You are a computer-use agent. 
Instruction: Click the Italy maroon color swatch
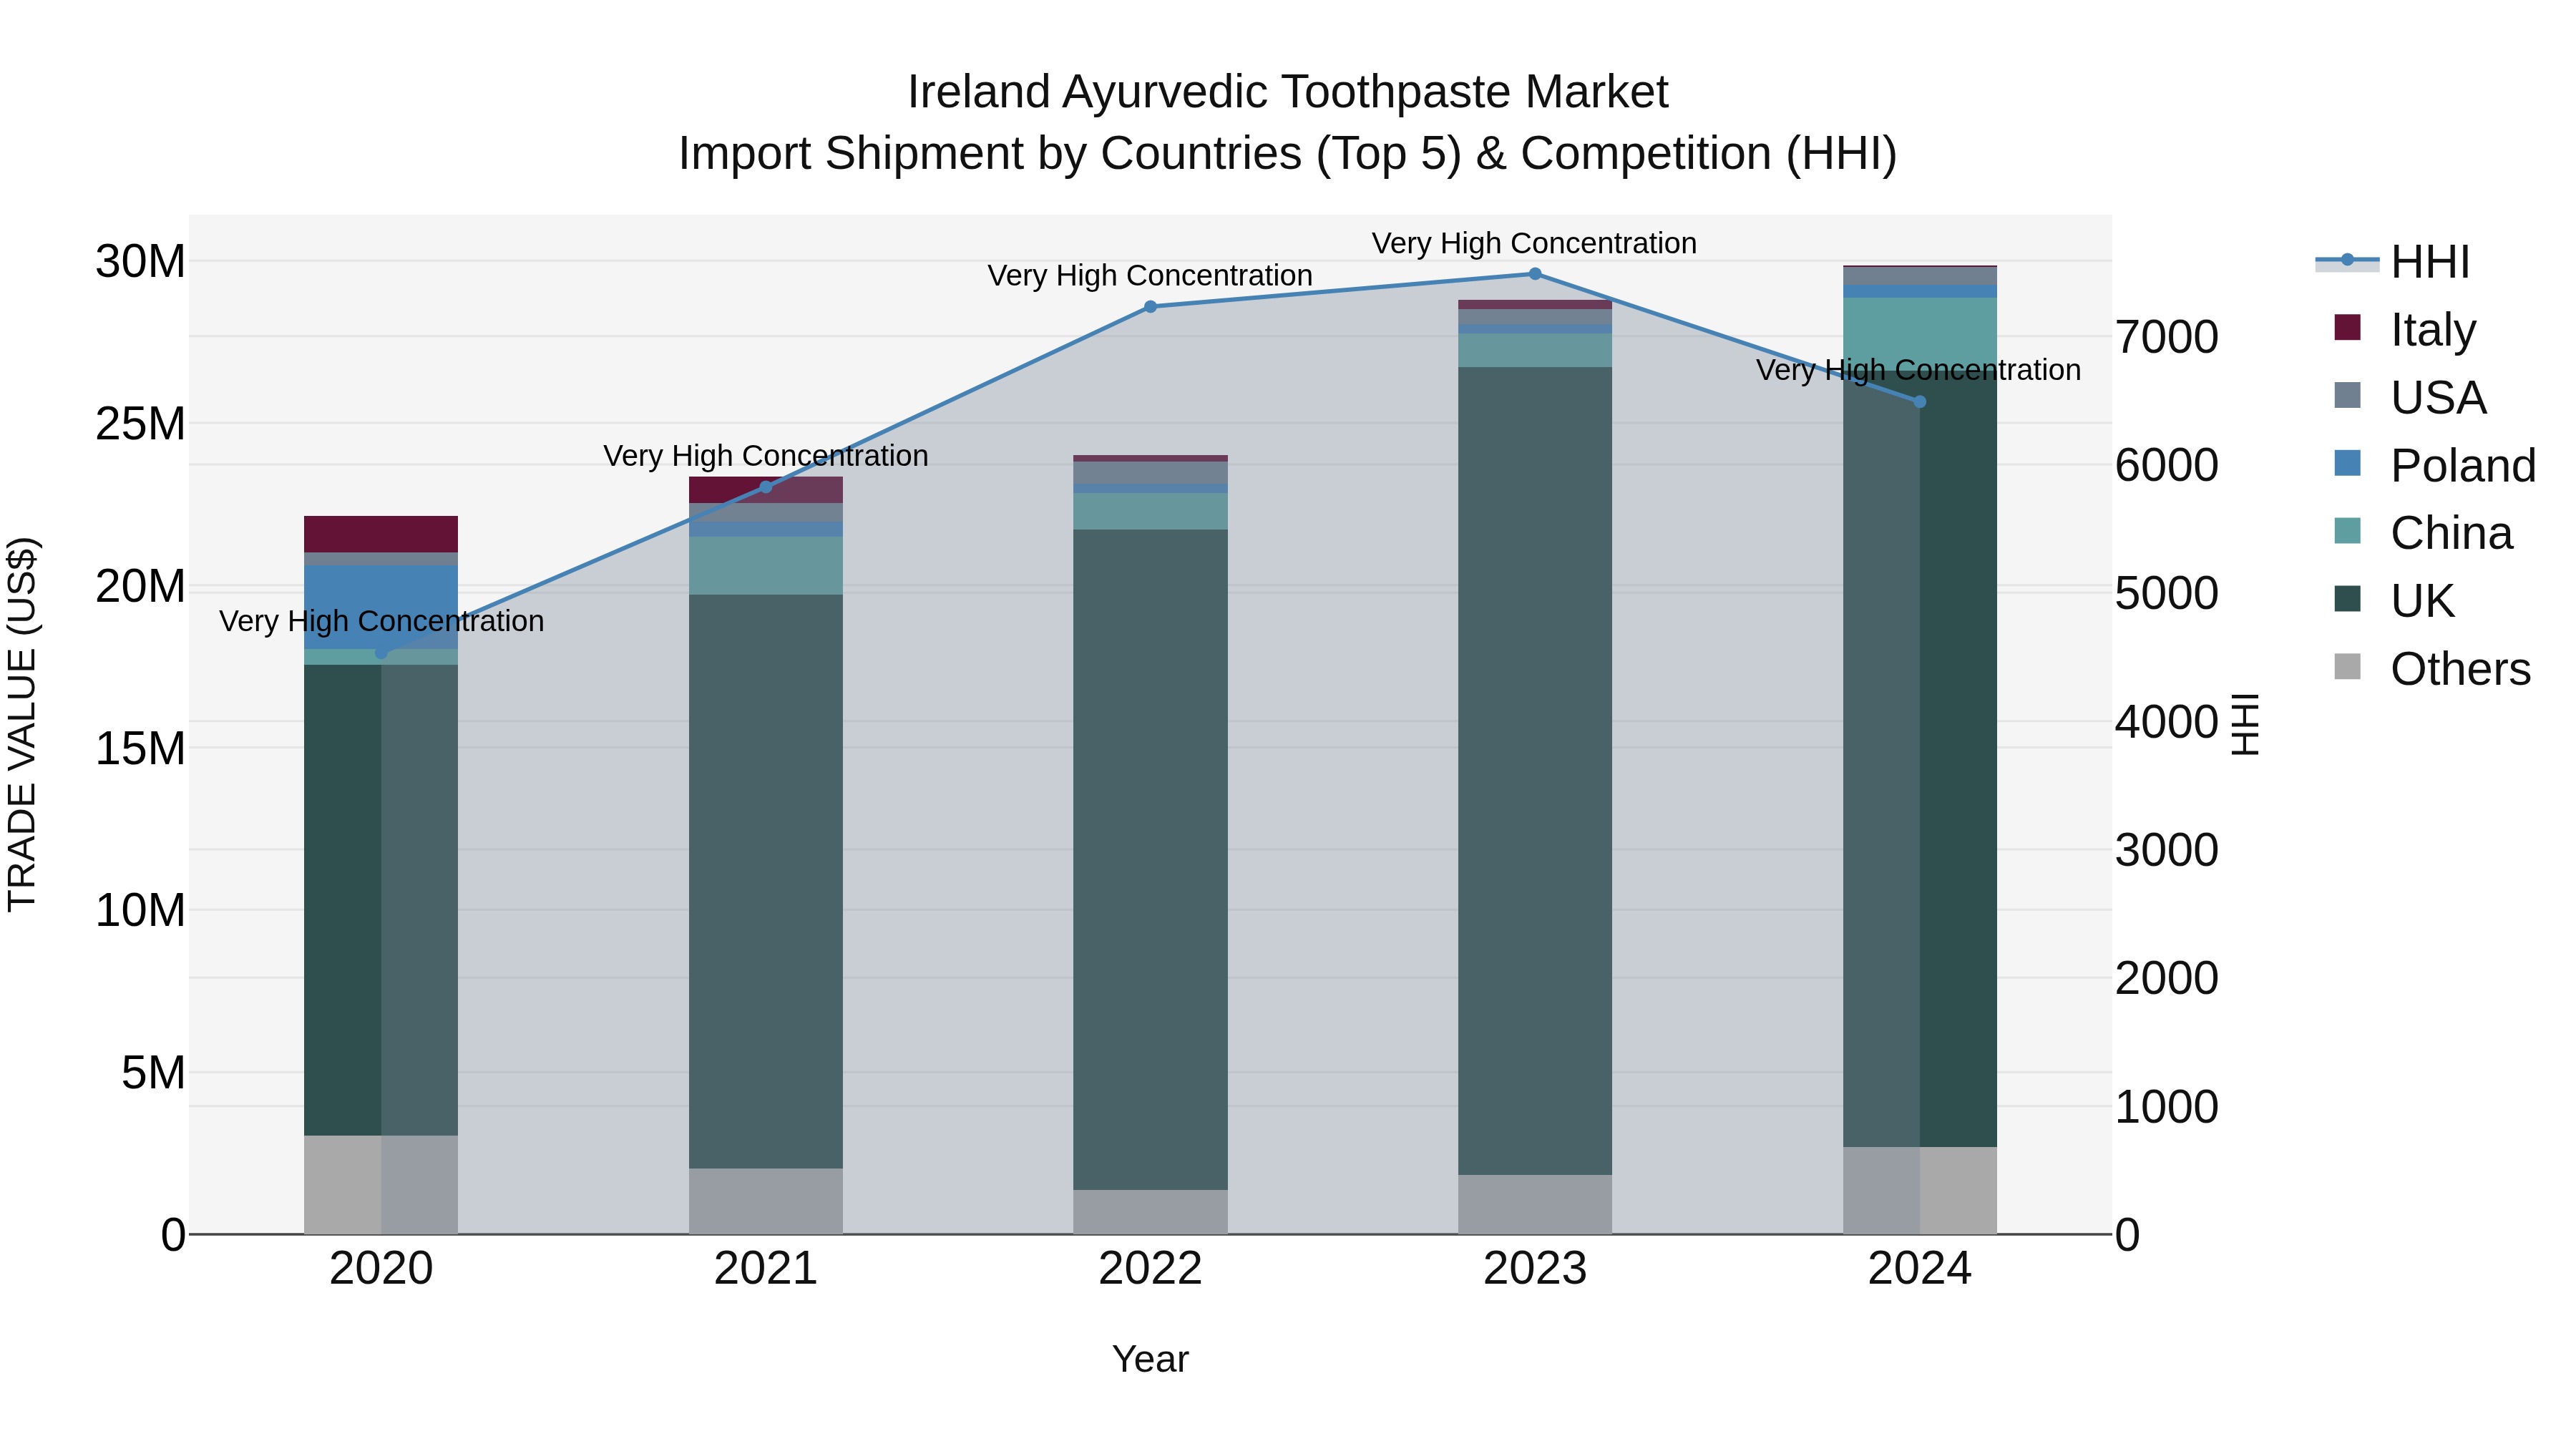[2347, 328]
